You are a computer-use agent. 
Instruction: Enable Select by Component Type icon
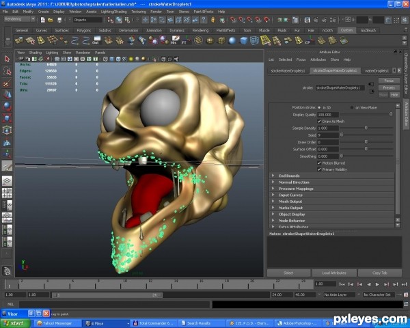(127, 20)
